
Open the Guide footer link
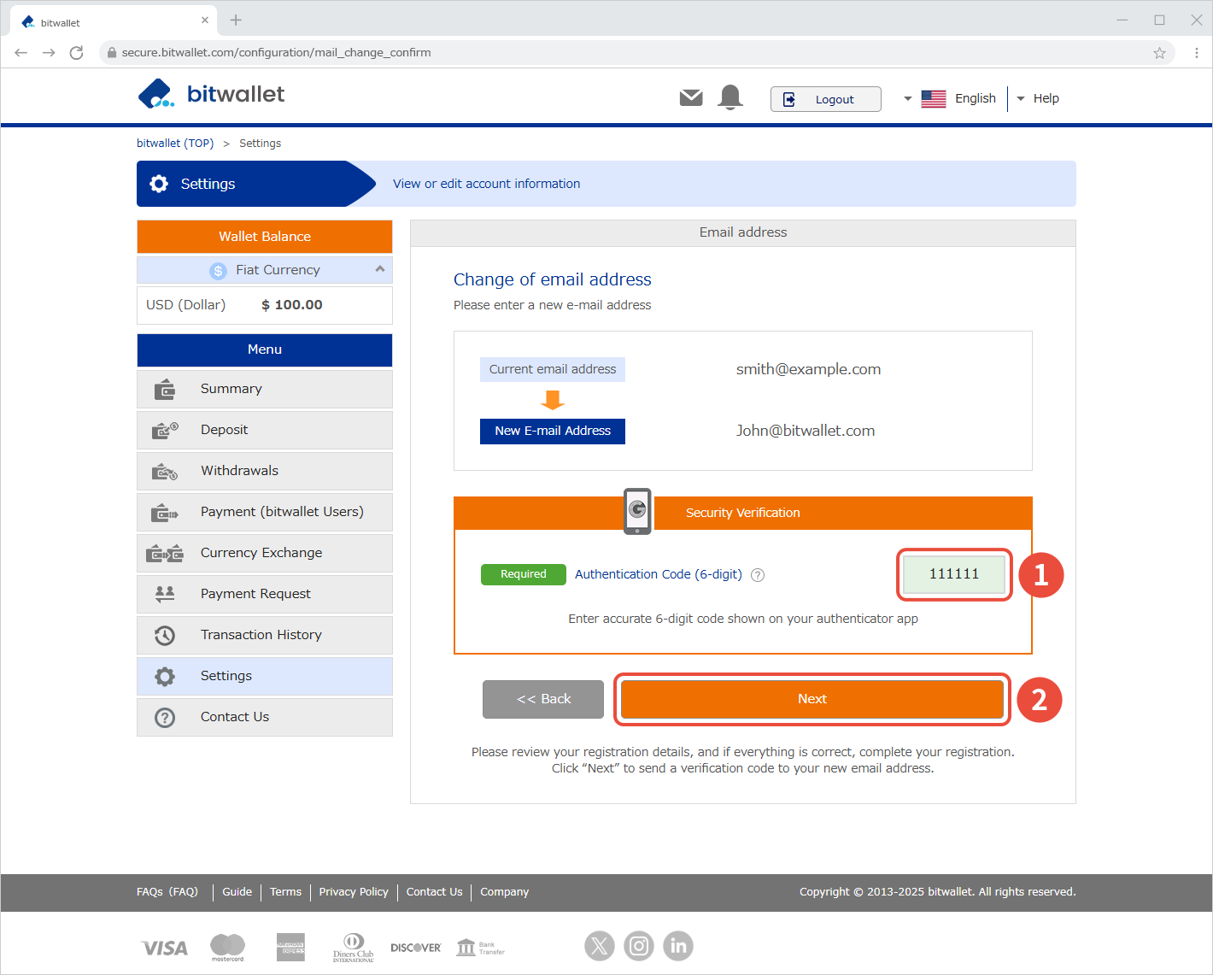[x=237, y=892]
